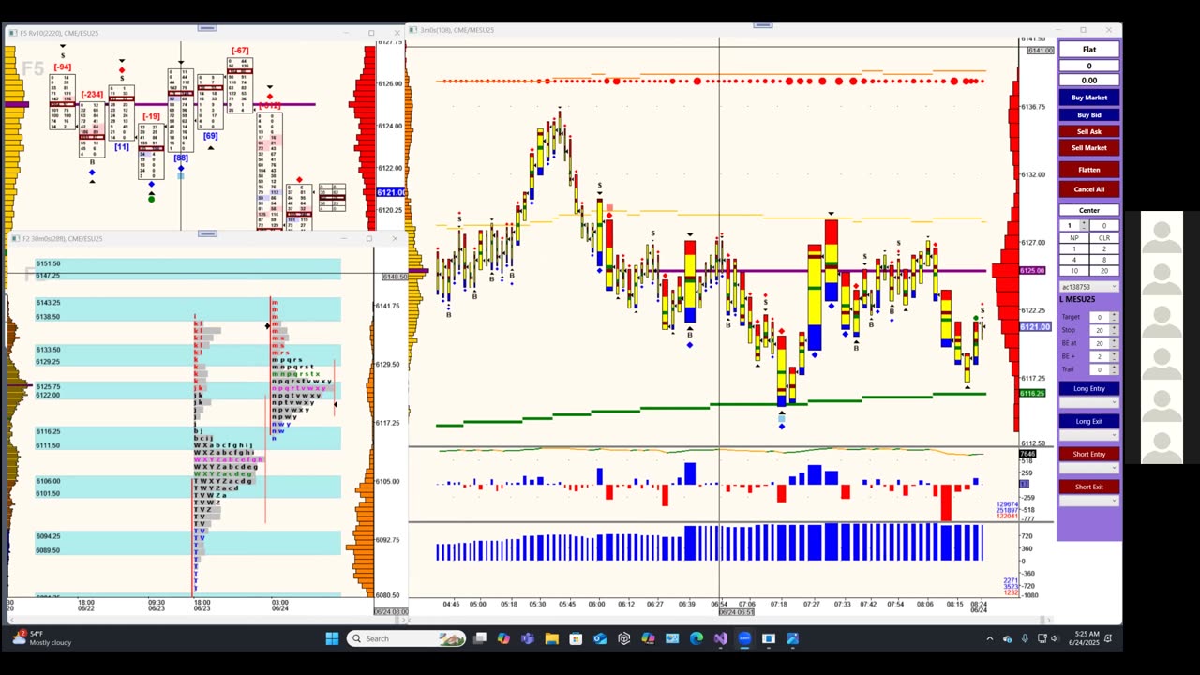Open the dropdown below Short Exit

coord(1089,501)
